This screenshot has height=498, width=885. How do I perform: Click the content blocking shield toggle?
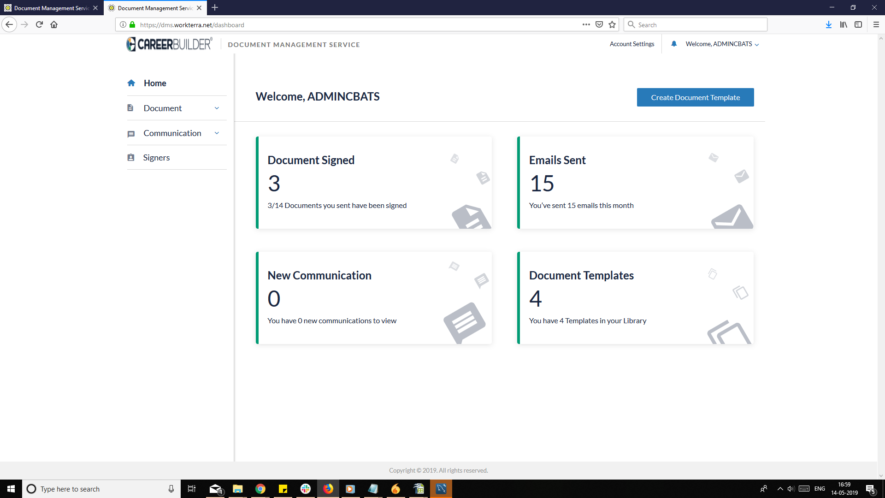(599, 24)
